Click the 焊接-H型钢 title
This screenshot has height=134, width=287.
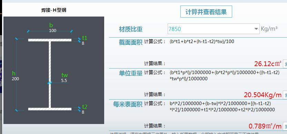click(53, 10)
